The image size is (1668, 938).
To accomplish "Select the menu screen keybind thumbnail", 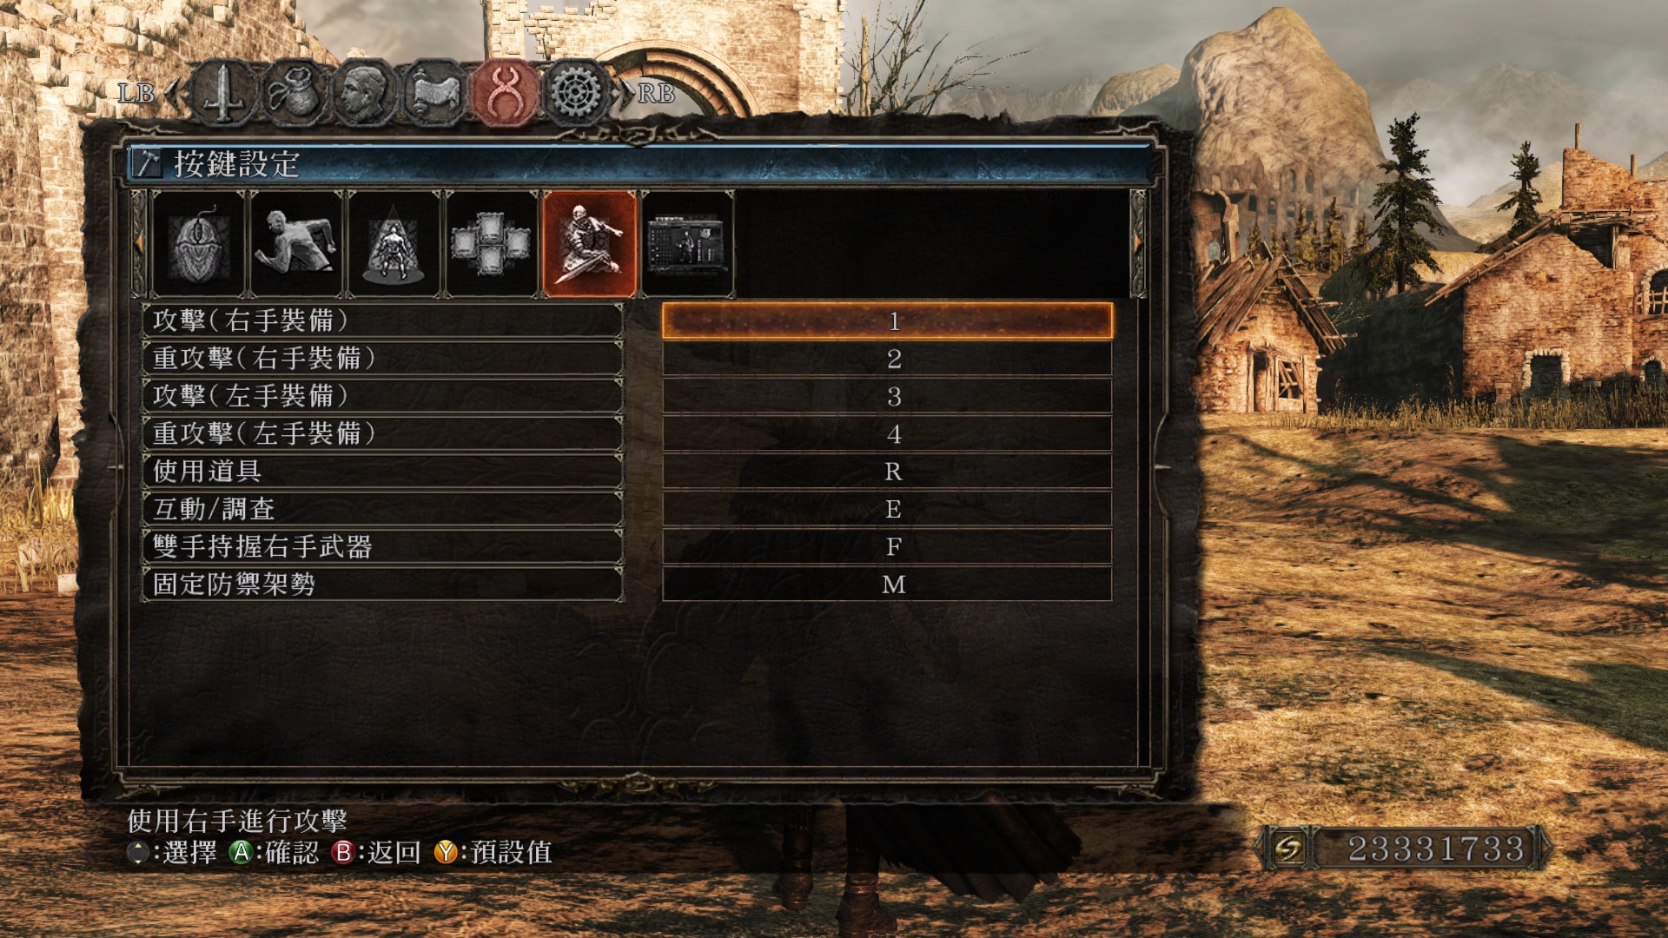I will (686, 244).
